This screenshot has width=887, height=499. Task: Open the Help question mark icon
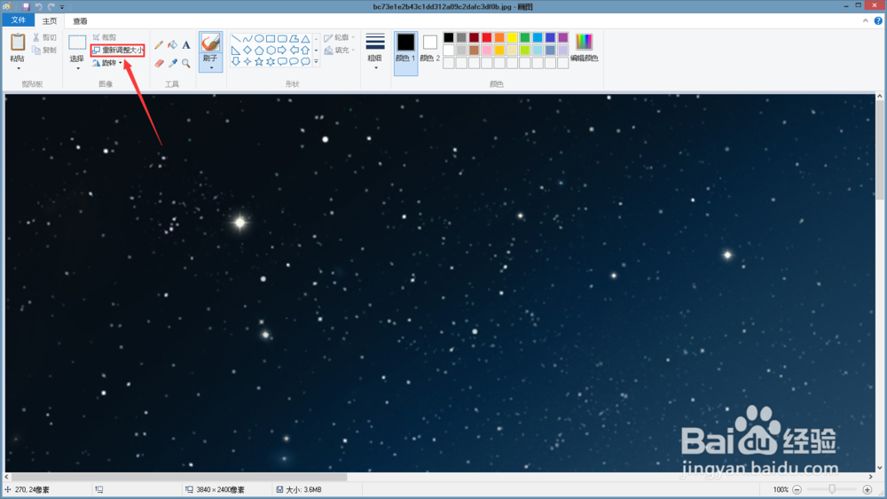click(878, 21)
